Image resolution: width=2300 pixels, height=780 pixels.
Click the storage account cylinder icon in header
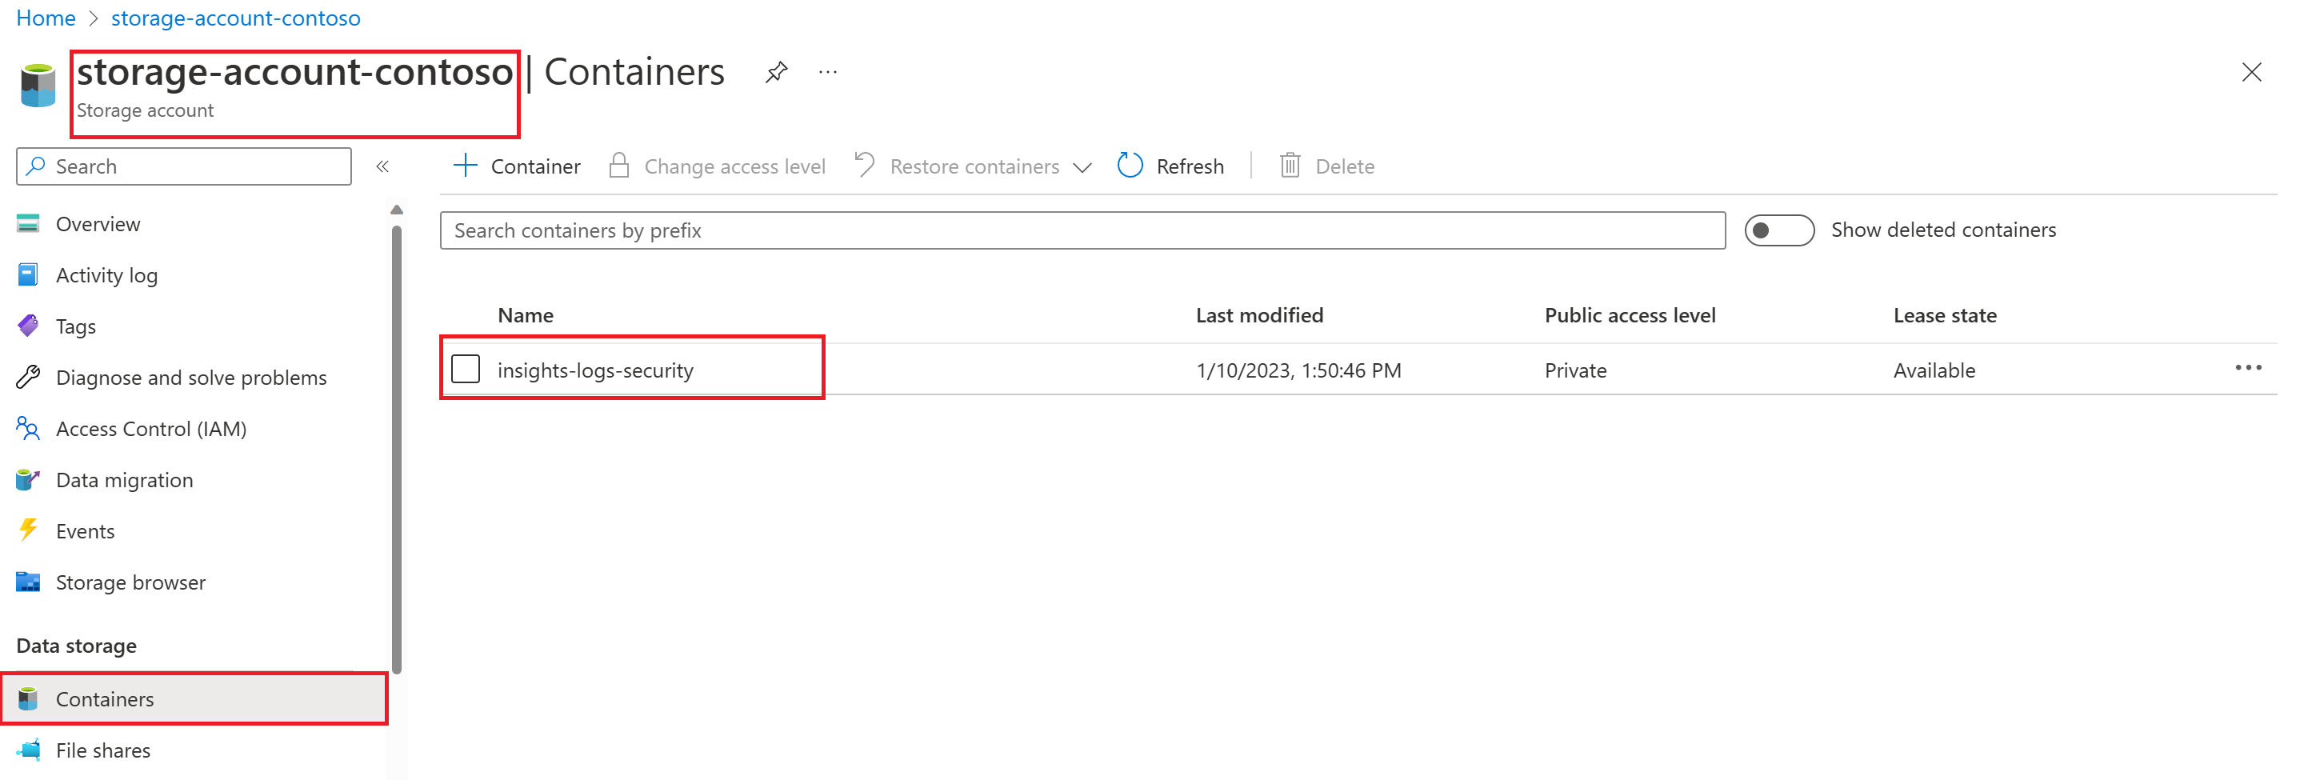[x=38, y=86]
